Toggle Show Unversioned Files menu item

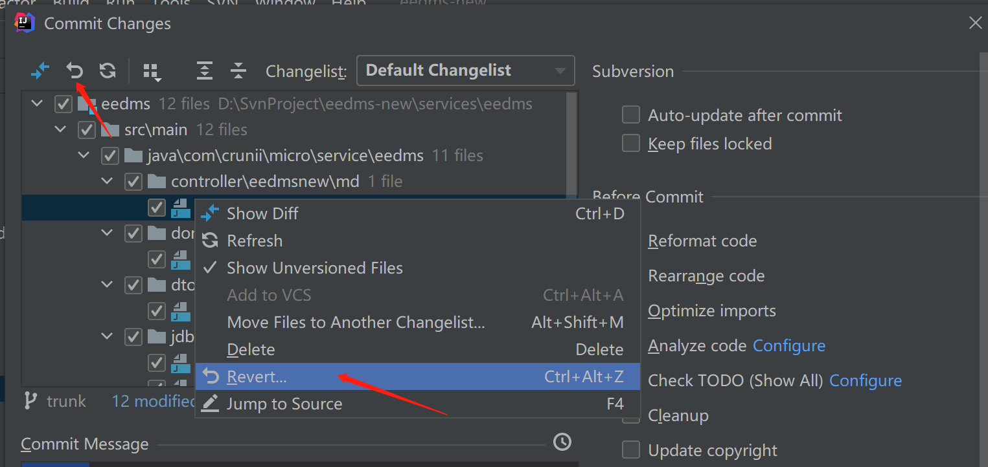418,268
